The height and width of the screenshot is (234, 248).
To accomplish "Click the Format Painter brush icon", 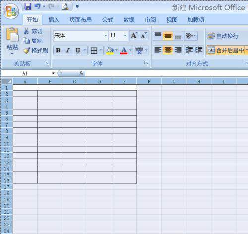I will [27, 50].
